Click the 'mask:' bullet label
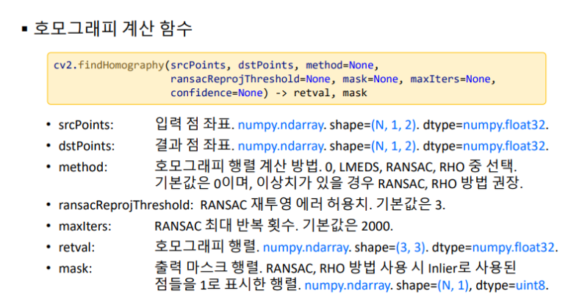This screenshot has height=299, width=568. (76, 269)
